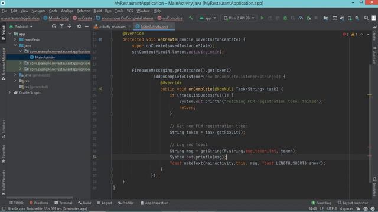Toggle Emulator tool window on right edge
The height and width of the screenshot is (212, 378).
374,186
